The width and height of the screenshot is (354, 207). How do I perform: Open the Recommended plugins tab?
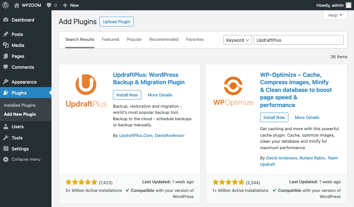[x=164, y=40]
